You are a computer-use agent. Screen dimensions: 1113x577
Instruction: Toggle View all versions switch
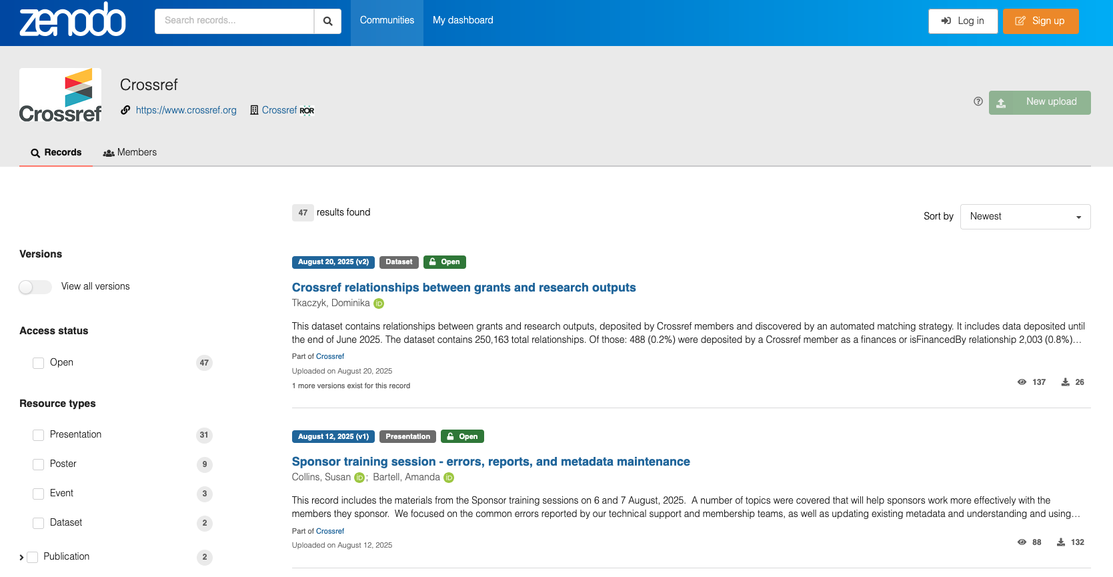tap(35, 287)
